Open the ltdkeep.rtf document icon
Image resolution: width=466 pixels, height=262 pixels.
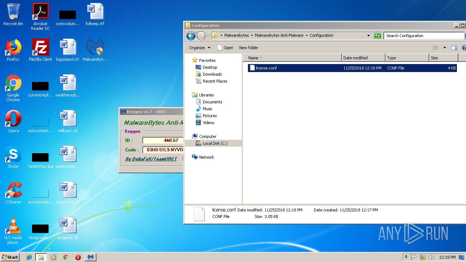(95, 15)
